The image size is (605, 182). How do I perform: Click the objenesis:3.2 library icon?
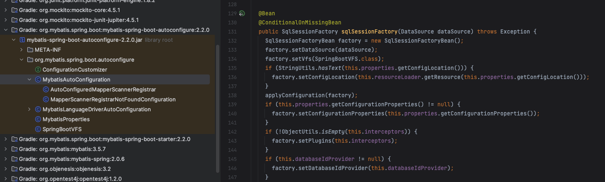[x=14, y=169]
